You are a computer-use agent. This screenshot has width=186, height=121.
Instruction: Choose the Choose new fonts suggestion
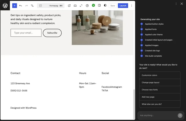tap(160, 90)
